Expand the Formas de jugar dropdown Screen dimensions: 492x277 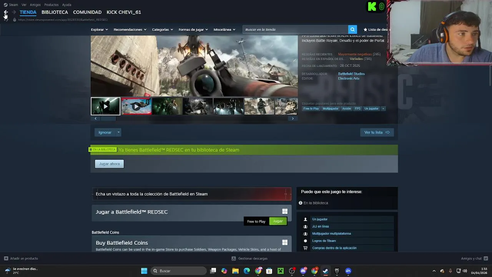(x=193, y=30)
